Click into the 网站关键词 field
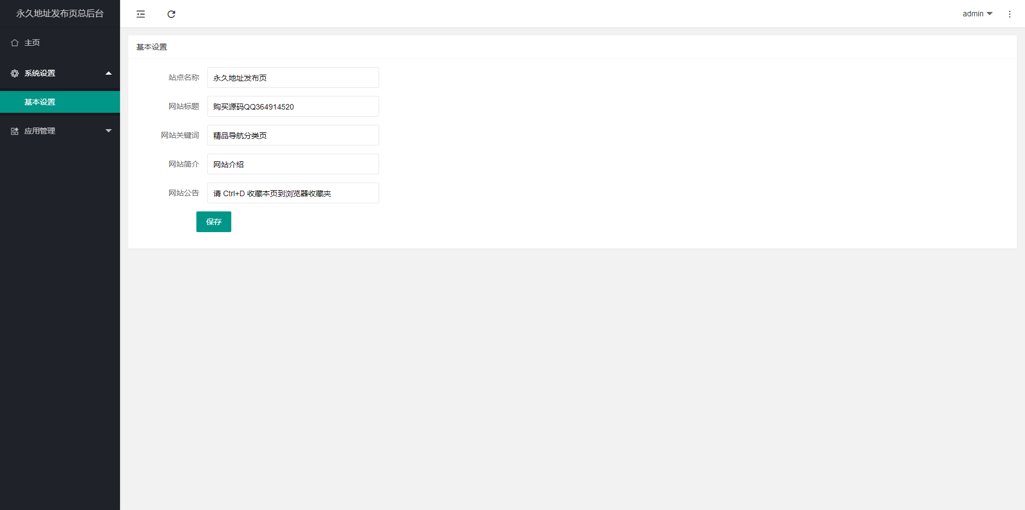This screenshot has height=510, width=1025. click(x=293, y=136)
